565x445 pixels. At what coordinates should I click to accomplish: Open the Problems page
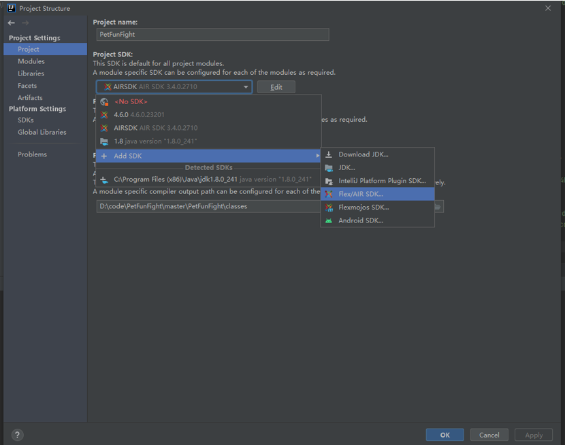pyautogui.click(x=46, y=154)
